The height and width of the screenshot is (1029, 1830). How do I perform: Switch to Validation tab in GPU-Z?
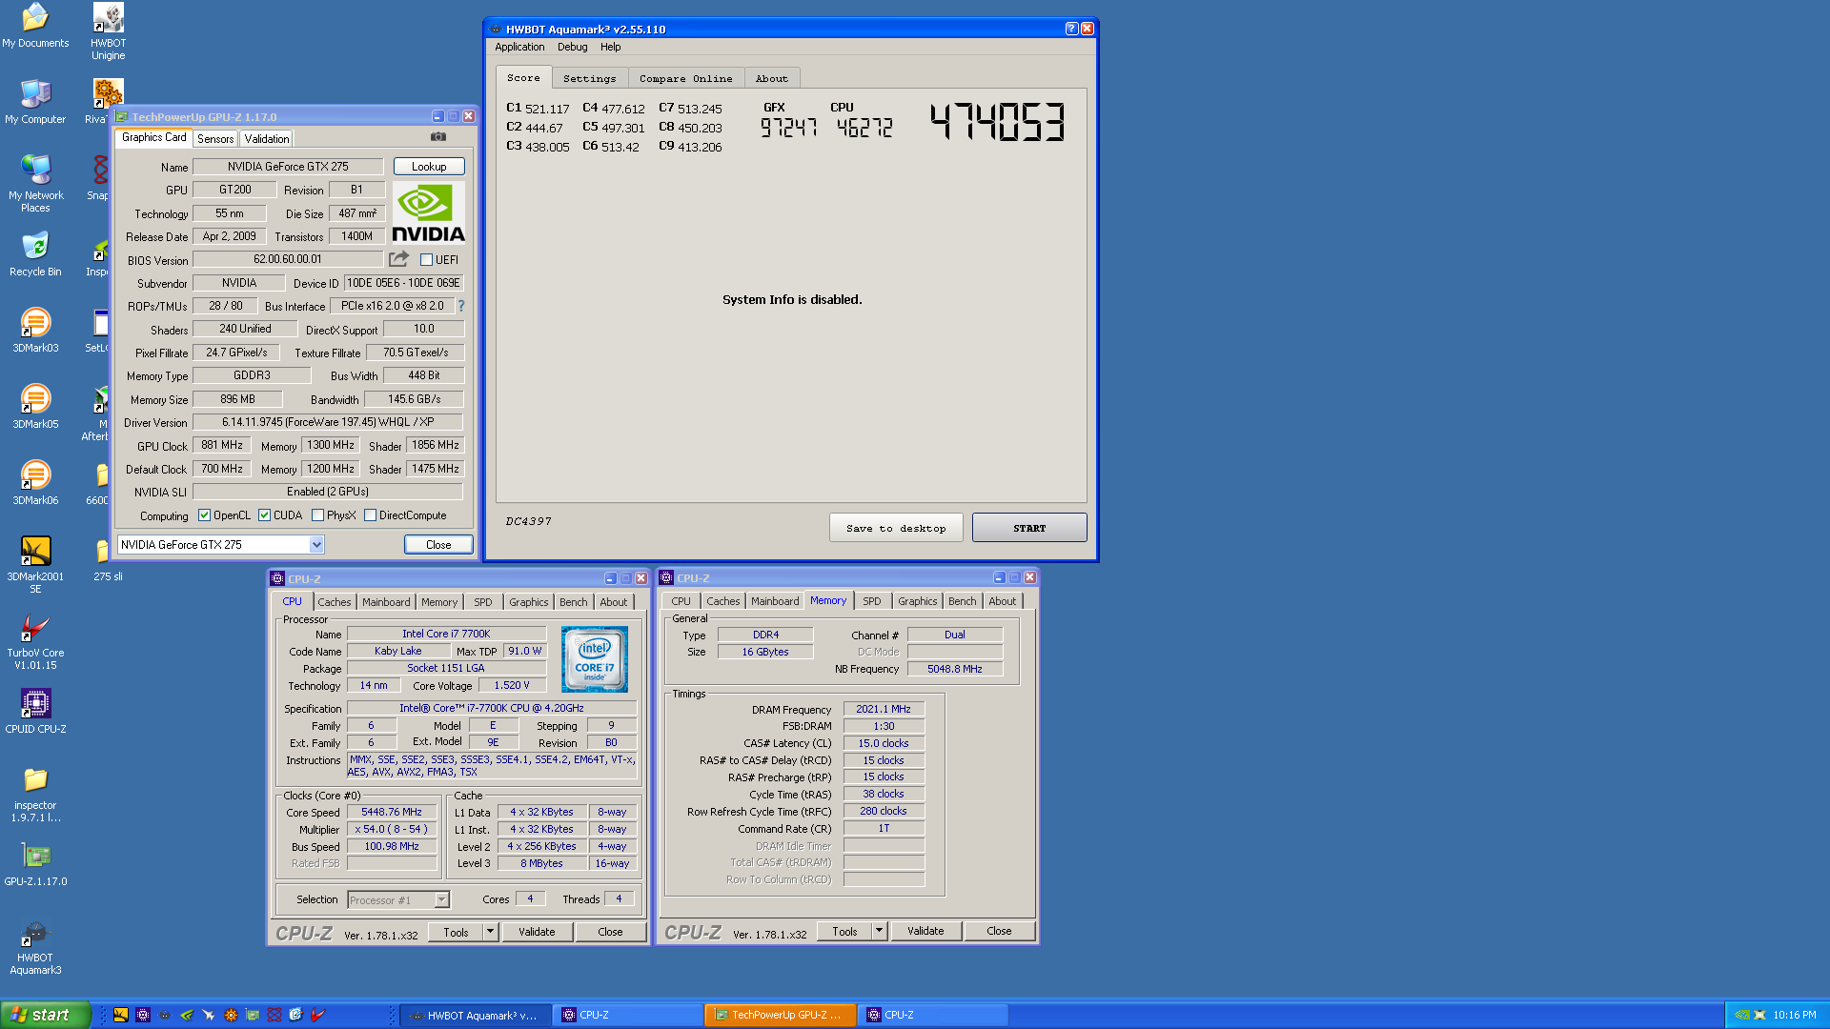[x=266, y=139]
